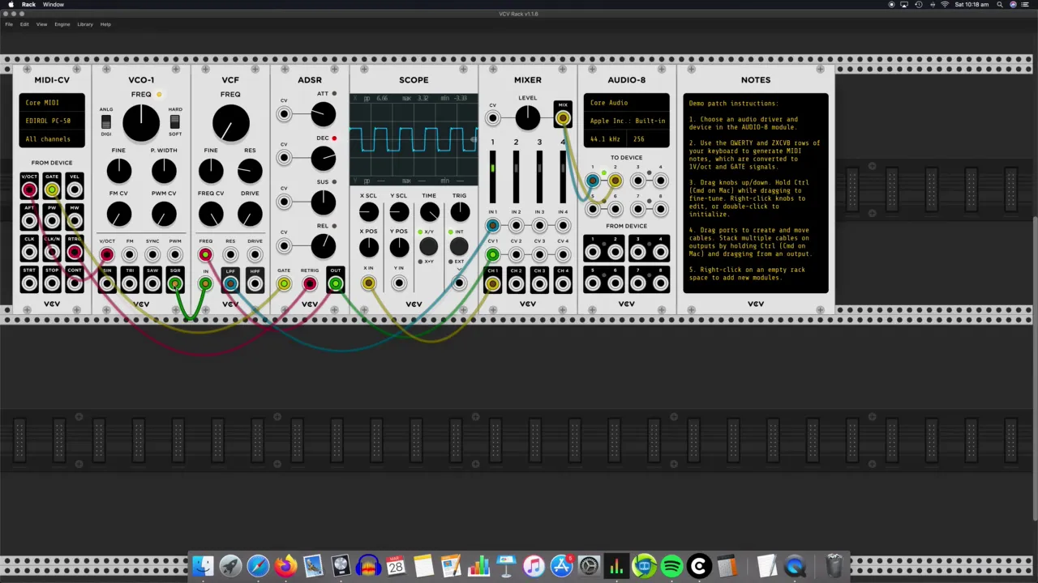Image resolution: width=1038 pixels, height=583 pixels.
Task: Click the Scope X IN port
Action: pos(368,283)
